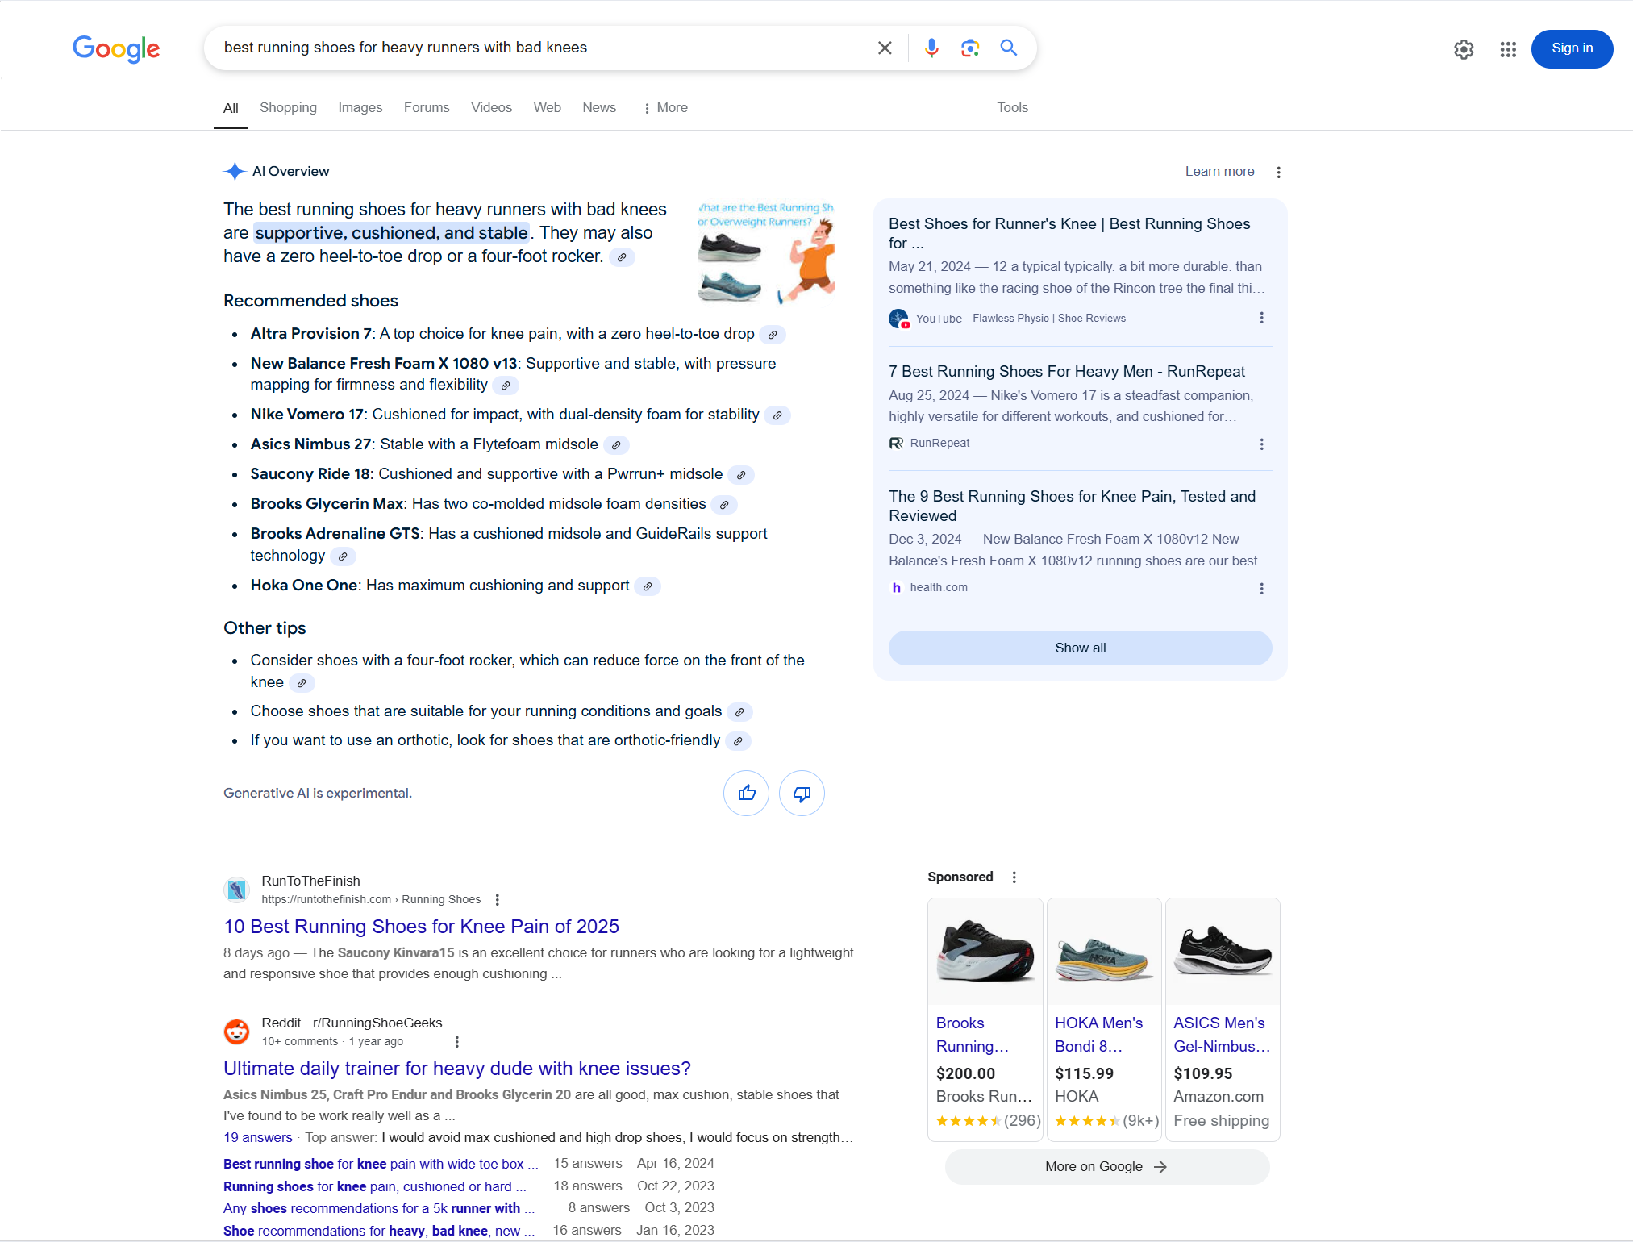Open ASICS Men's Gel-Nimbus sponsored product
The height and width of the screenshot is (1242, 1633).
(1223, 1020)
